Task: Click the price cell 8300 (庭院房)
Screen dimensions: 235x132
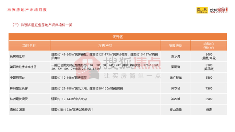Action: pos(209,67)
